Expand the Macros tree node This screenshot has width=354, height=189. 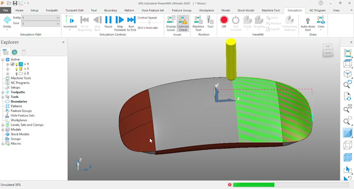pyautogui.click(x=3, y=143)
